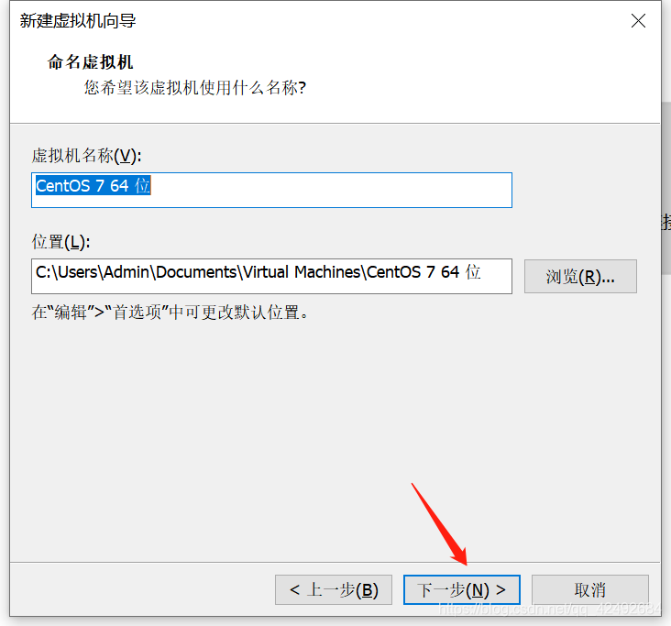Open the 浏览(R)... browse button
671x626 pixels.
[x=580, y=277]
